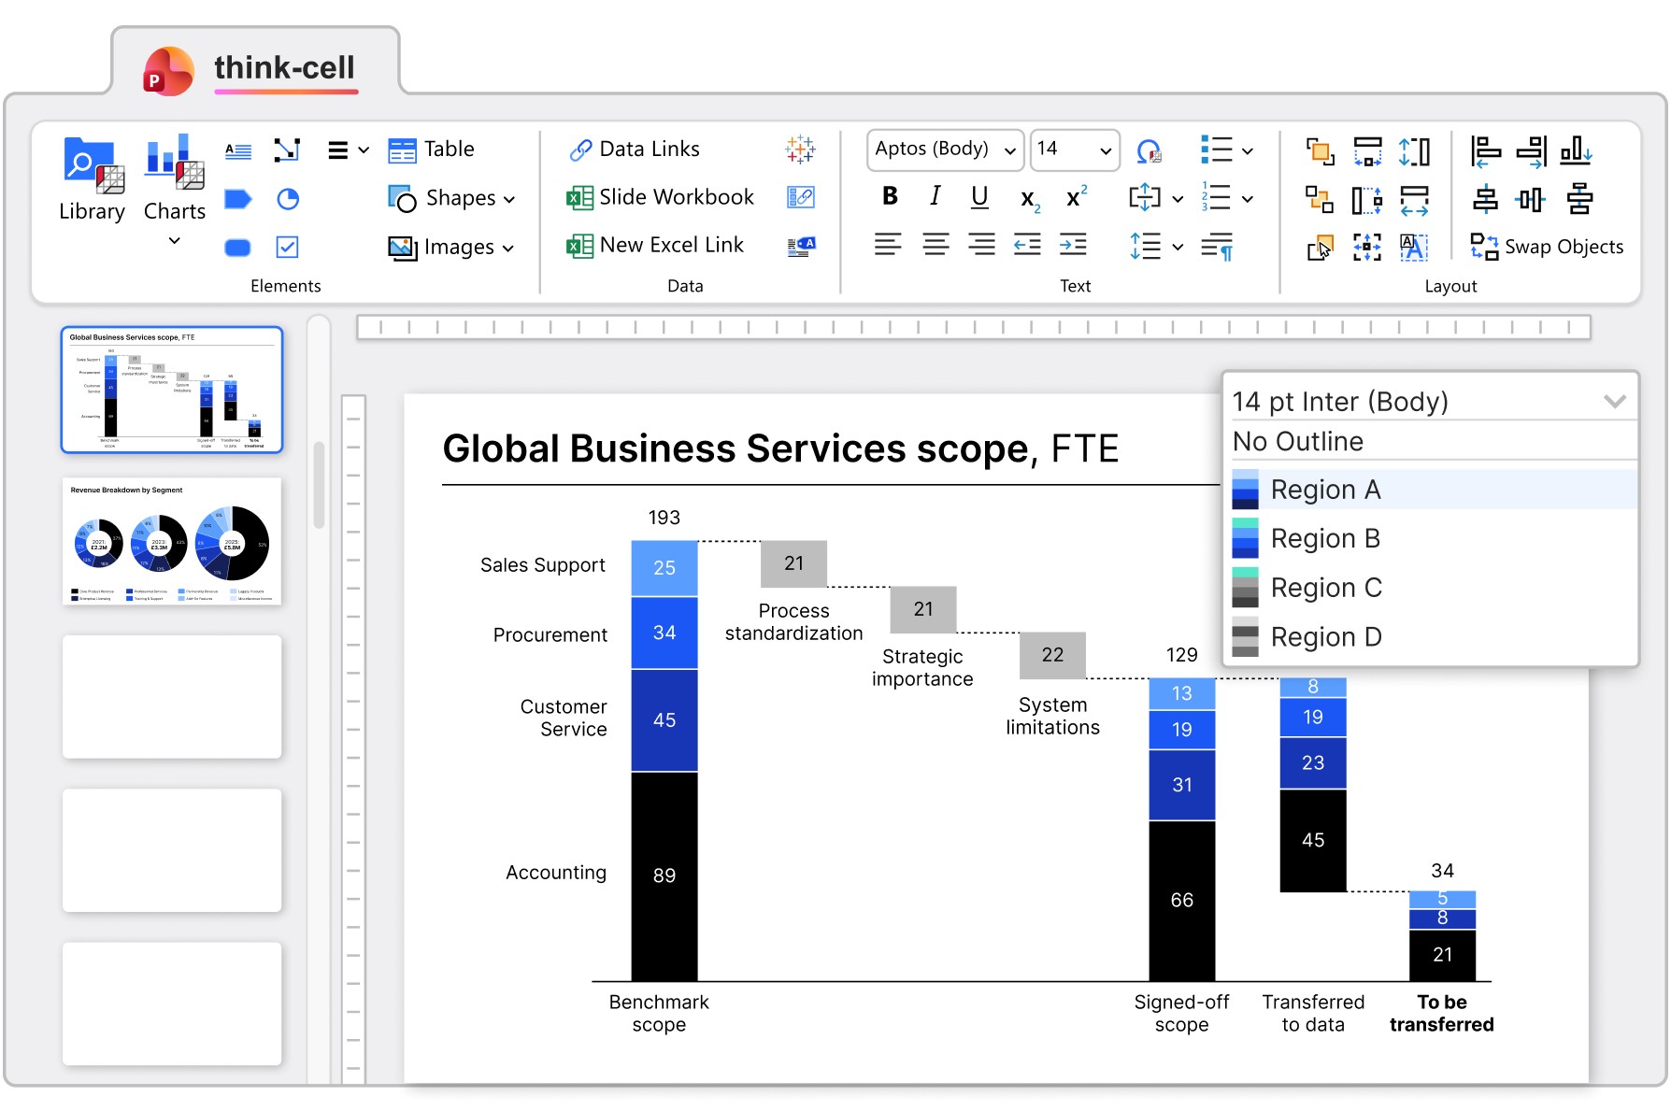
Task: Click the Data Links button
Action: pos(635,149)
